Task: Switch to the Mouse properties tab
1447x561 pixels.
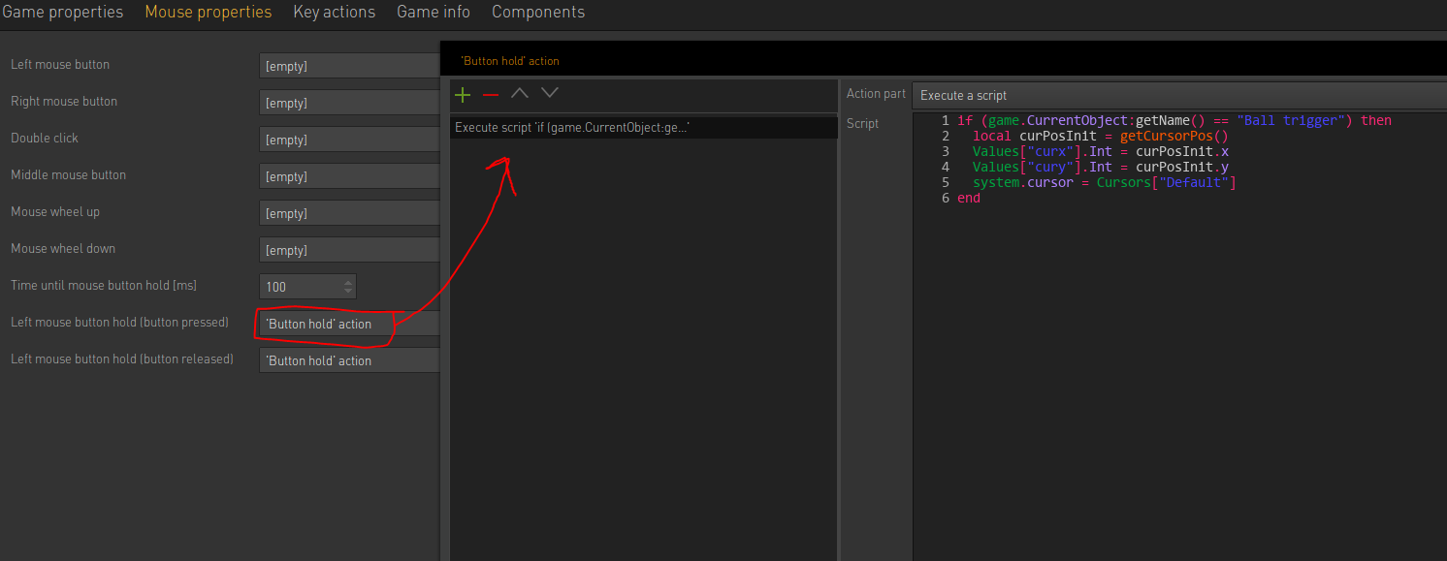Action: (x=209, y=13)
